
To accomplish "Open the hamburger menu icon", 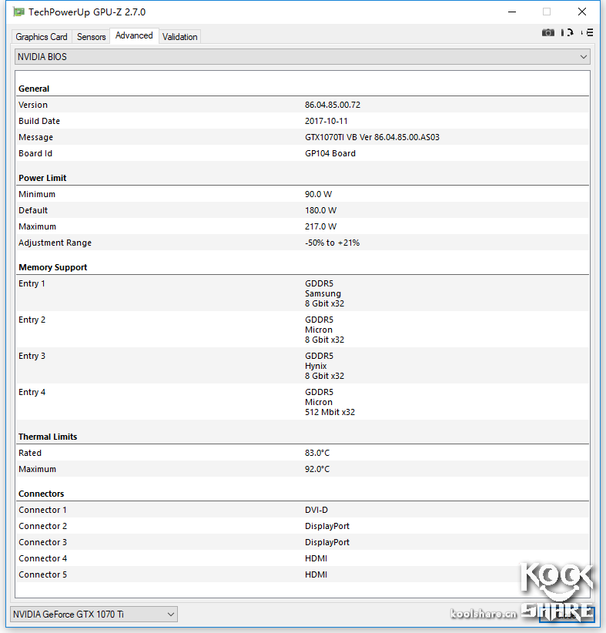I will (x=588, y=32).
